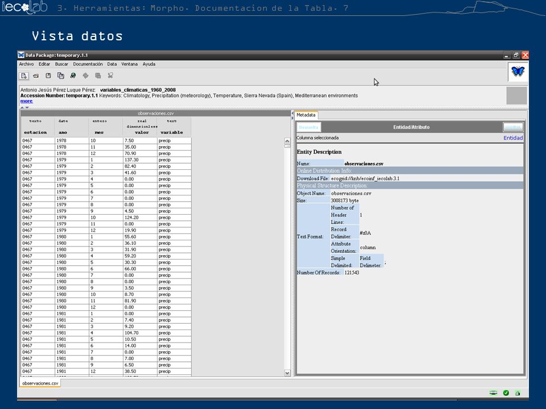Click the Devuelta button
The height and width of the screenshot is (409, 546).
(x=308, y=127)
